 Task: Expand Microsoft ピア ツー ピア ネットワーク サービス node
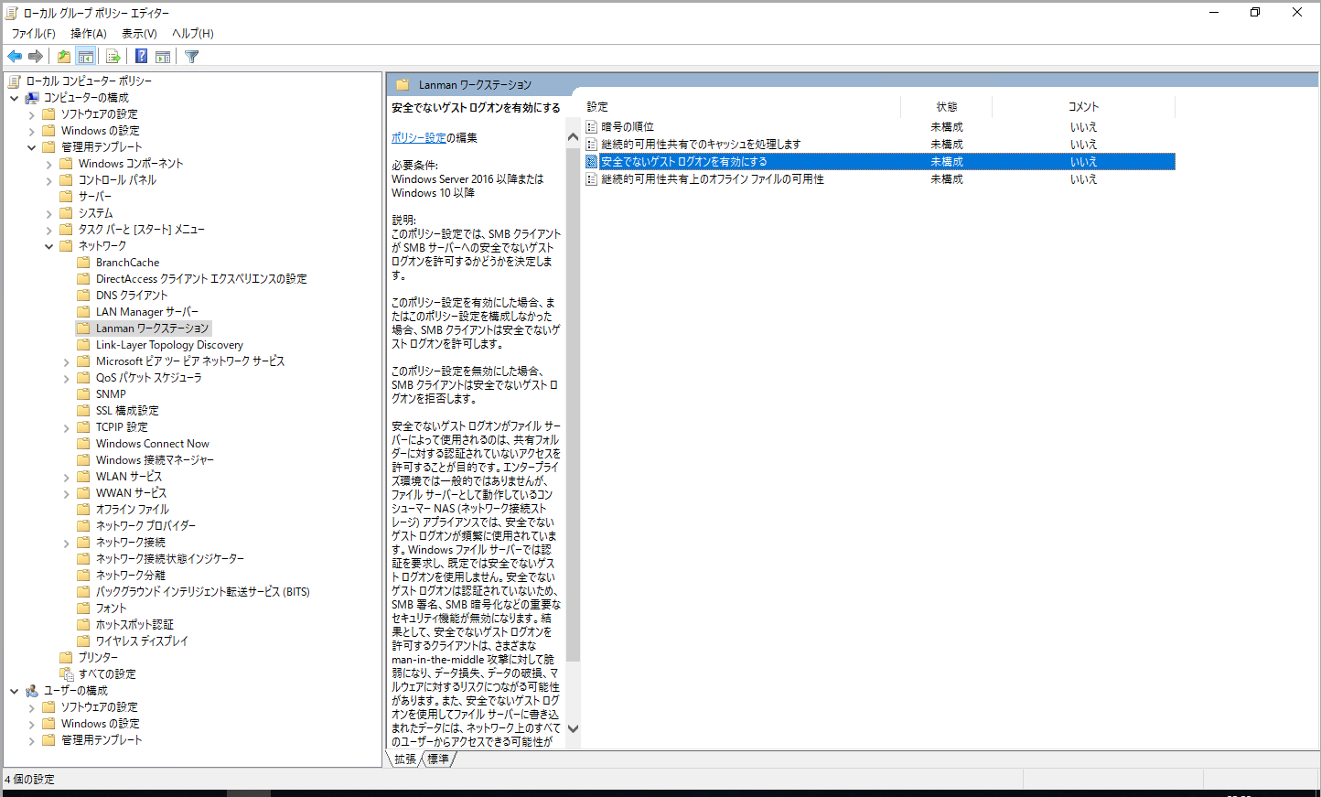[67, 361]
